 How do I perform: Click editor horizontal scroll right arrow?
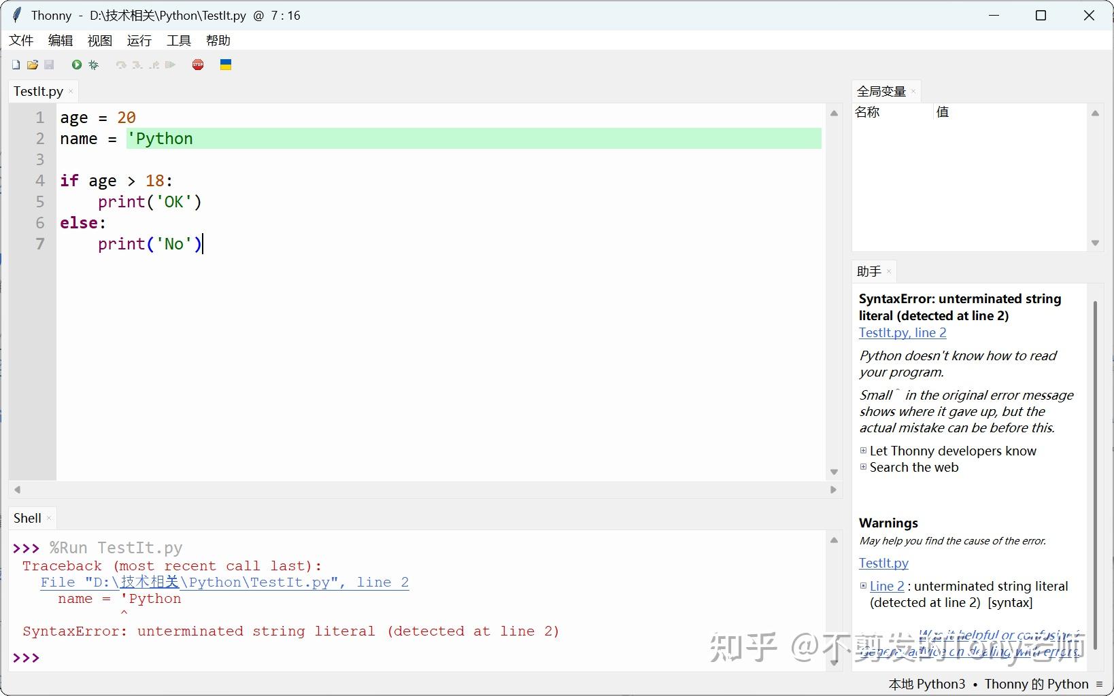point(833,489)
